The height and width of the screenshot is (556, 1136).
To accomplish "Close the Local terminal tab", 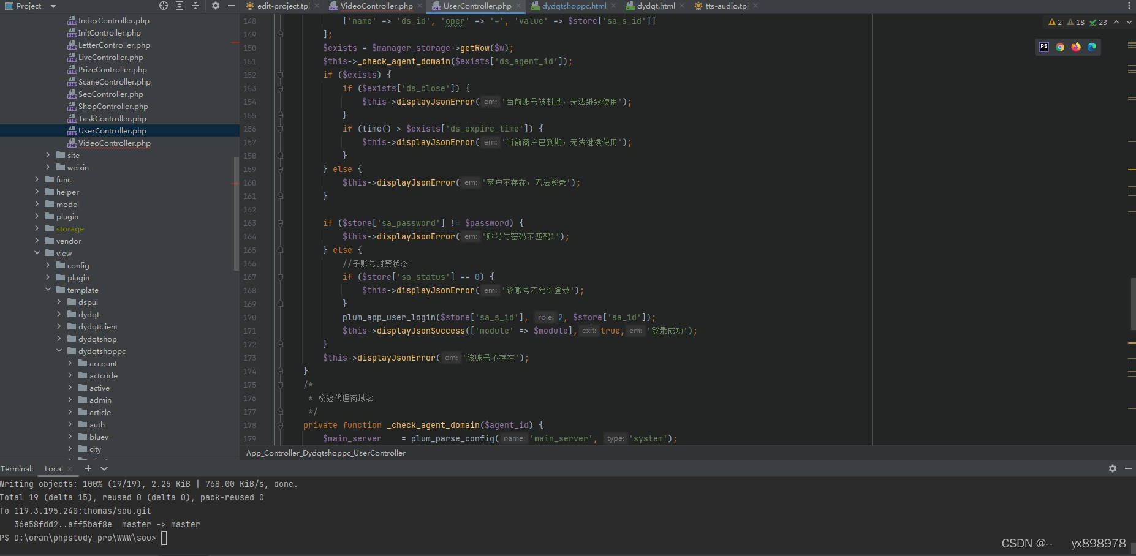I will click(x=70, y=469).
